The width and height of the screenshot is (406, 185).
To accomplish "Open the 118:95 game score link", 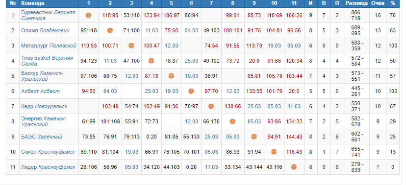I will coord(110,15).
